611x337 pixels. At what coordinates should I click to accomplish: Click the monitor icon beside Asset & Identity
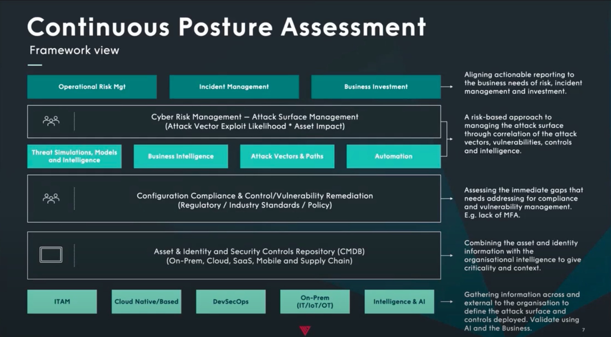pos(51,255)
